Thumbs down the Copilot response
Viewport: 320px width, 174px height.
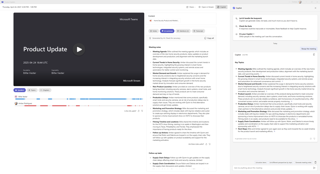click(x=314, y=139)
